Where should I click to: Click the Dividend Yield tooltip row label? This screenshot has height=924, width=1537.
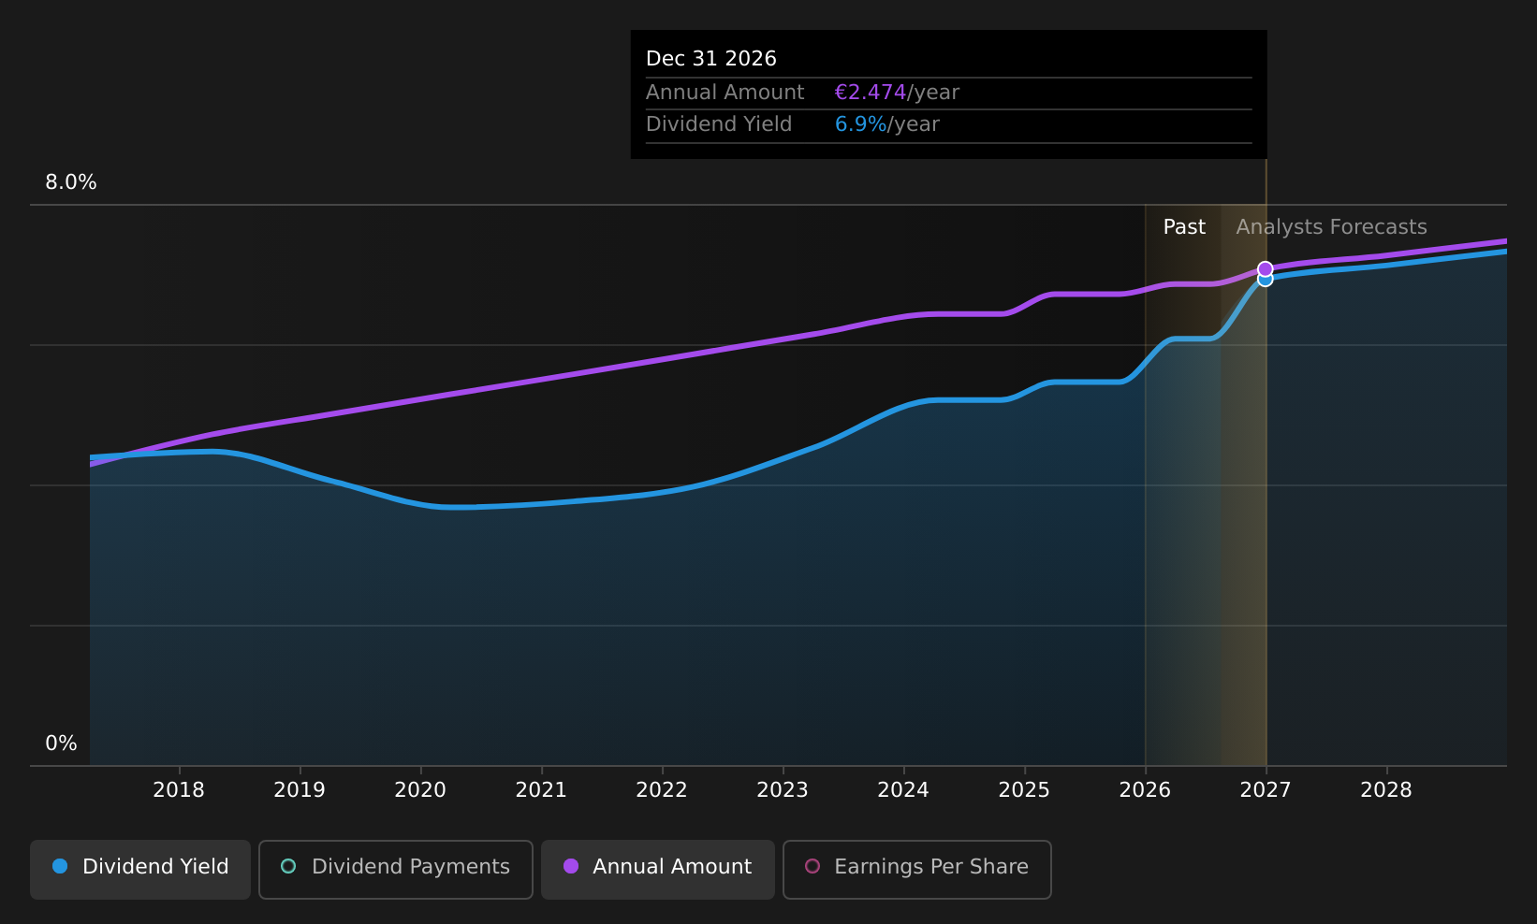719,124
